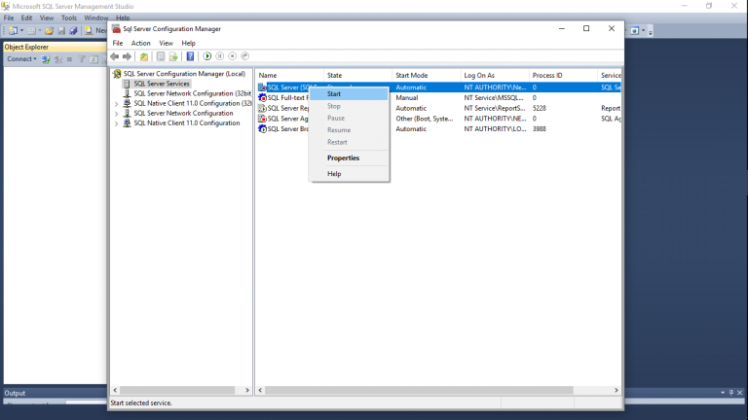The width and height of the screenshot is (748, 420).
Task: Expand SQL Native Client 11.0 Configuration (32bit) node
Action: click(116, 103)
